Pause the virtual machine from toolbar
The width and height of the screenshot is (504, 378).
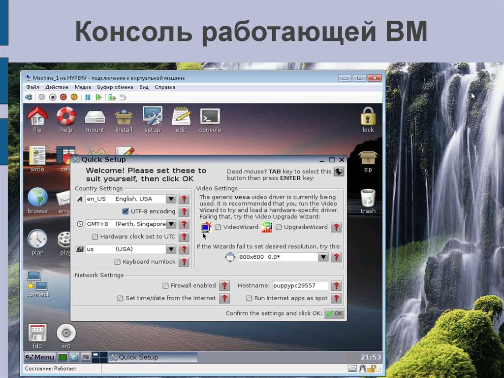[x=88, y=97]
